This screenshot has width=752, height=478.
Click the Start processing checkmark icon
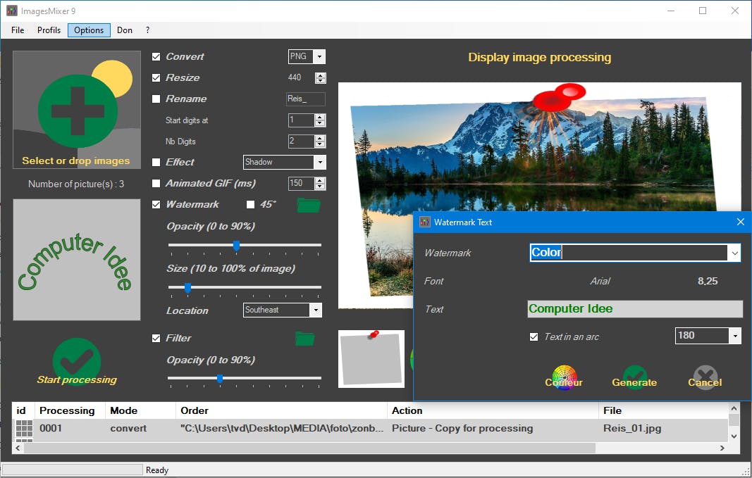[x=77, y=362]
